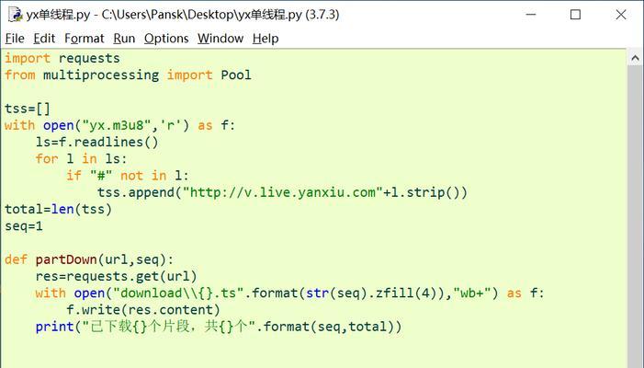Open the Window menu
The height and width of the screenshot is (368, 644).
tap(220, 39)
